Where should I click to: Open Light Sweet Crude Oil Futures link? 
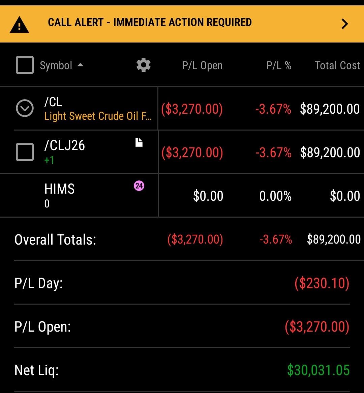(x=98, y=116)
